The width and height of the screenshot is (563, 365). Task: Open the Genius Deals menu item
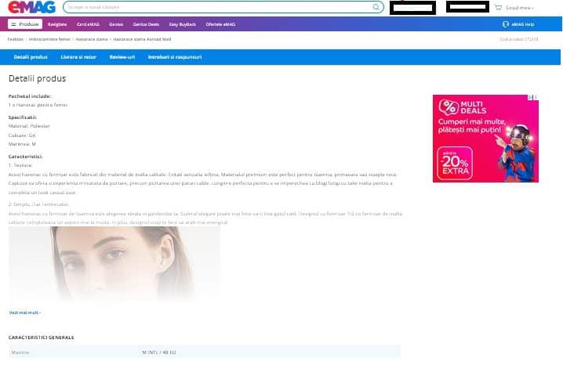(x=146, y=24)
